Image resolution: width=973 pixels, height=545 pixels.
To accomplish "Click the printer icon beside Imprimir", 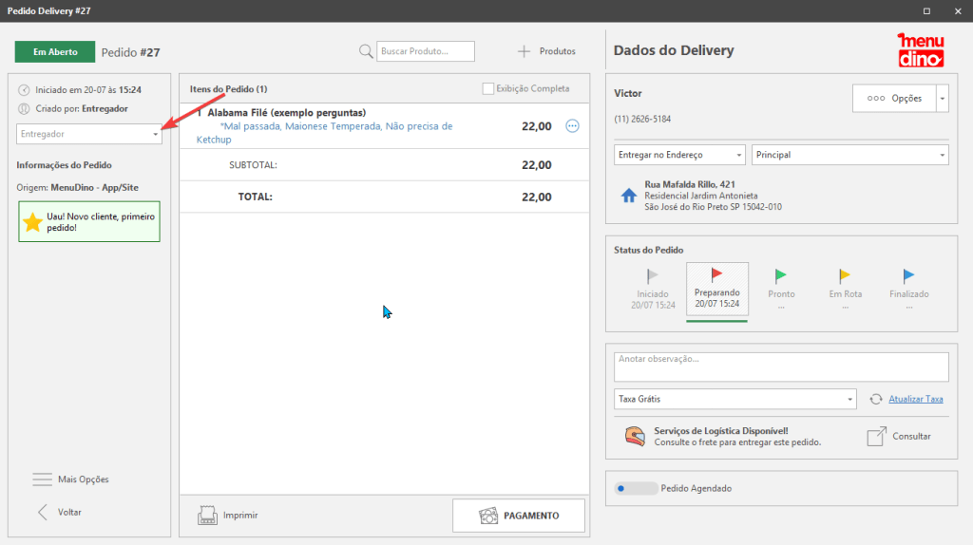I will pos(207,516).
